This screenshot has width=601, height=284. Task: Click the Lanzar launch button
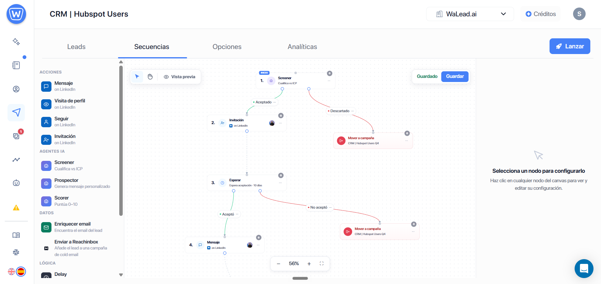click(570, 46)
